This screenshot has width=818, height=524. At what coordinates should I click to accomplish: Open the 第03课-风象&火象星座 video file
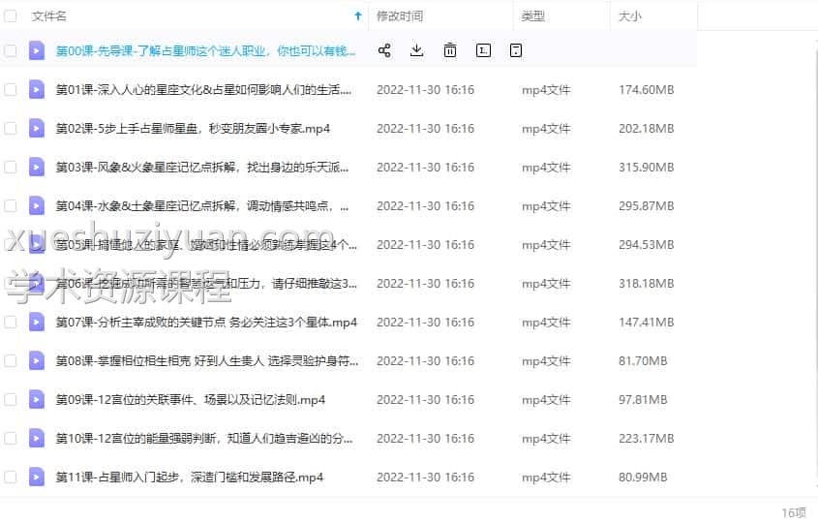(x=197, y=167)
